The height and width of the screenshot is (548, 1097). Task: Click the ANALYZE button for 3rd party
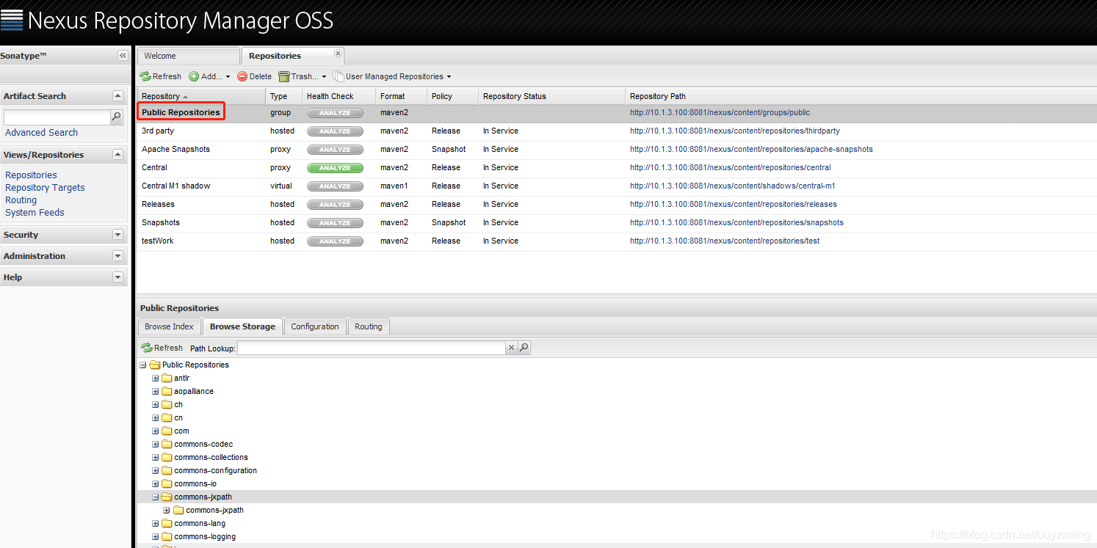[335, 131]
